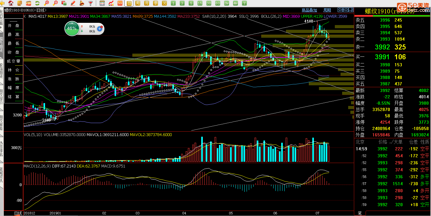Screen dimensions: 431x216
Task: Click the 涨停 value 4254
Action: (x=385, y=122)
